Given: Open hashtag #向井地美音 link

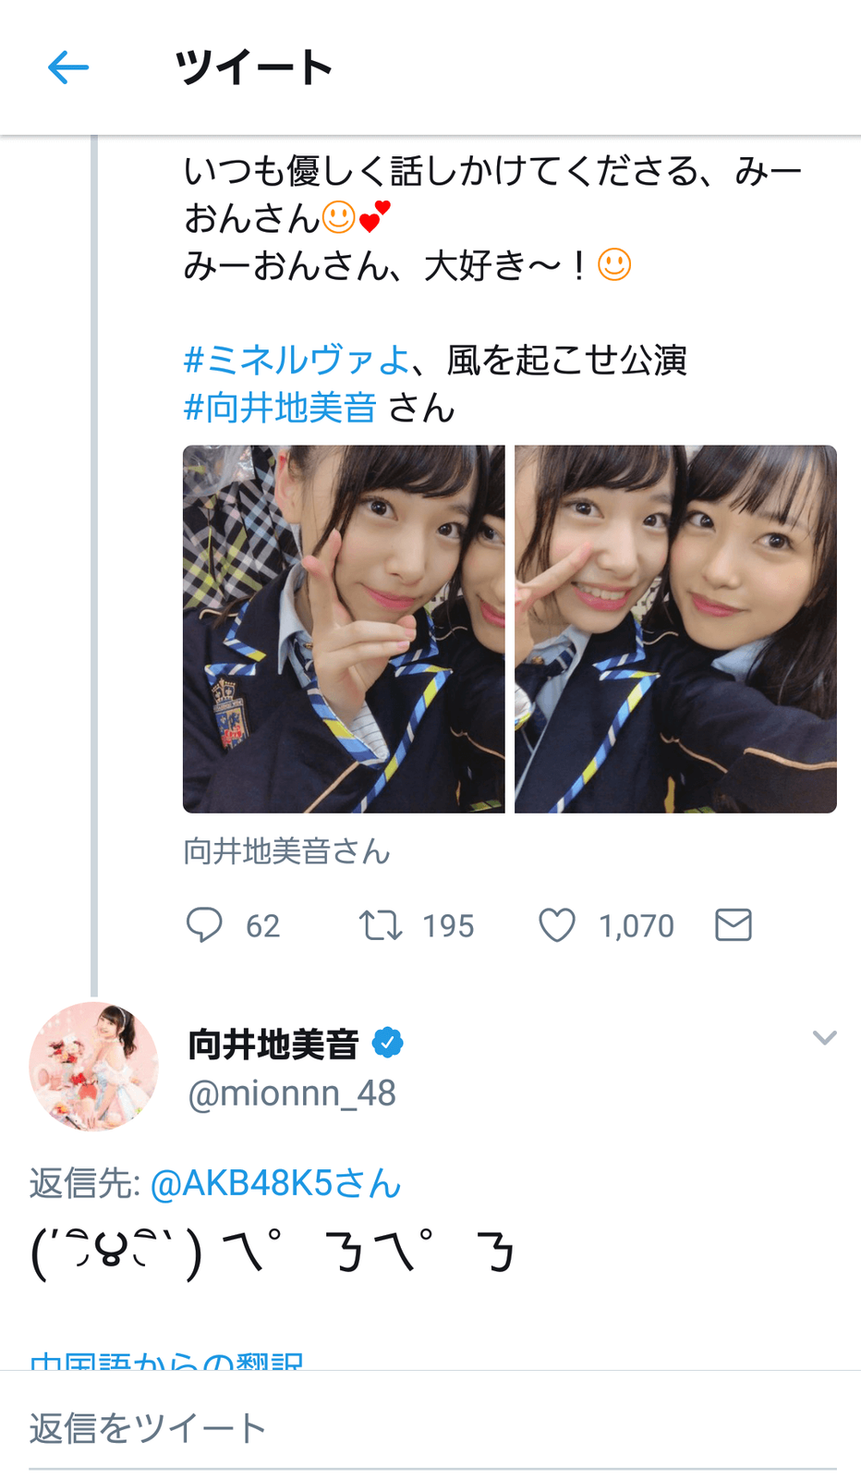Looking at the screenshot, I should (280, 408).
